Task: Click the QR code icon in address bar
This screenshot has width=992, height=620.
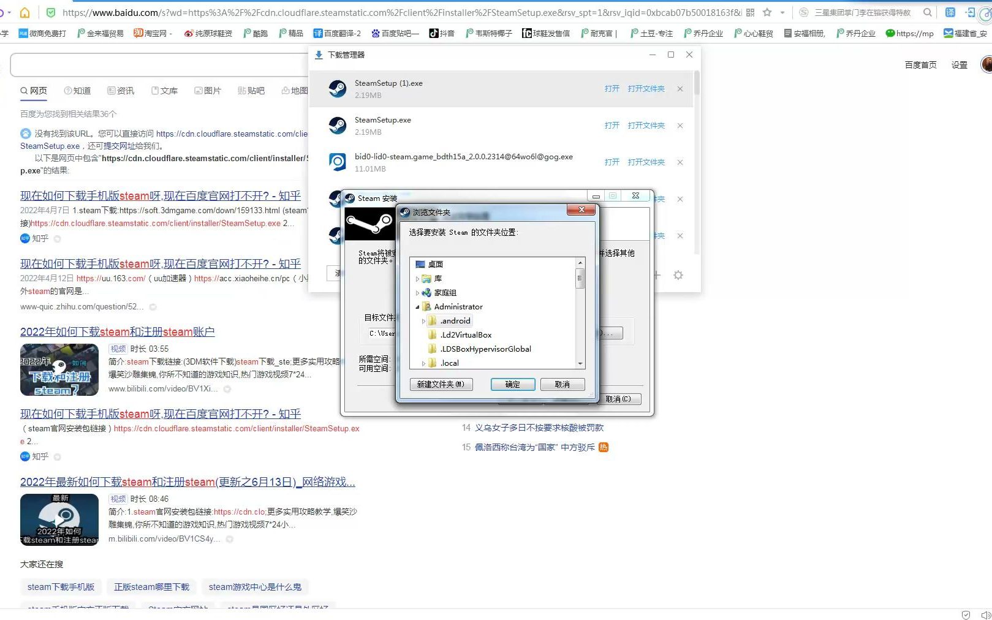Action: pyautogui.click(x=750, y=12)
